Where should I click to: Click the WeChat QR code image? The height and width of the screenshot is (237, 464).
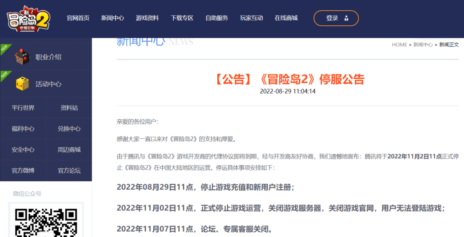46,222
